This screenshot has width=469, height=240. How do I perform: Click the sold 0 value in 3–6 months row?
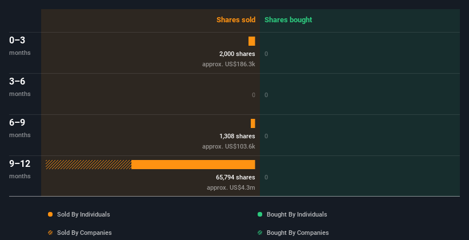(x=254, y=95)
